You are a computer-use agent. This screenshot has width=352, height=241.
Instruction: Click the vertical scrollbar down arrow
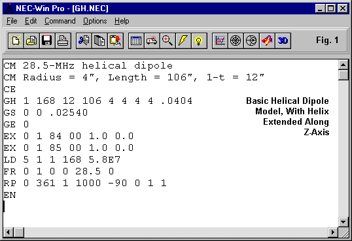343,222
